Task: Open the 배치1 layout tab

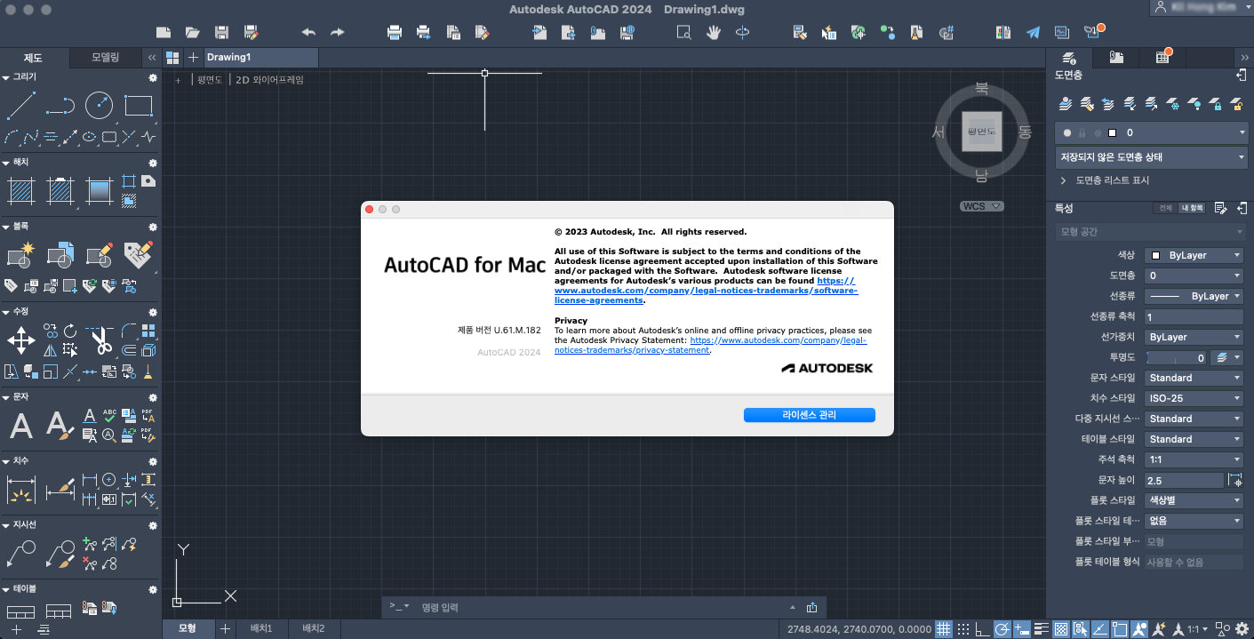Action: pos(260,629)
